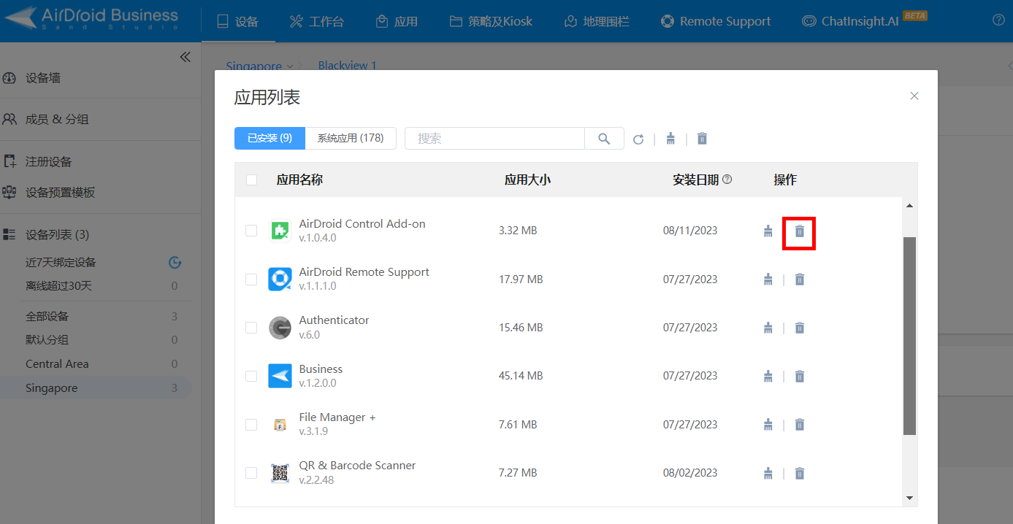Viewport: 1013px width, 524px height.
Task: Refresh the app list
Action: (x=638, y=139)
